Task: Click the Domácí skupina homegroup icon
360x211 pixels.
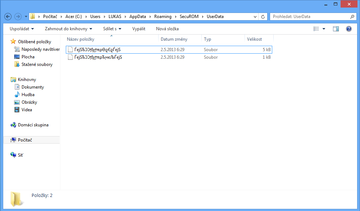Action: [13, 125]
